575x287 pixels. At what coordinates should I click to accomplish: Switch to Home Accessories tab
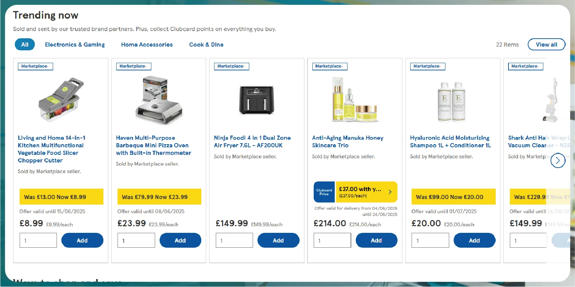point(147,44)
